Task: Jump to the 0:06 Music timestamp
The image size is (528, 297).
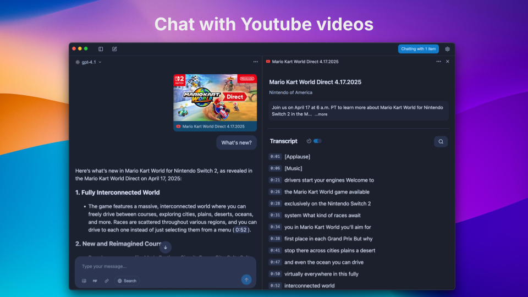Action: (x=275, y=168)
